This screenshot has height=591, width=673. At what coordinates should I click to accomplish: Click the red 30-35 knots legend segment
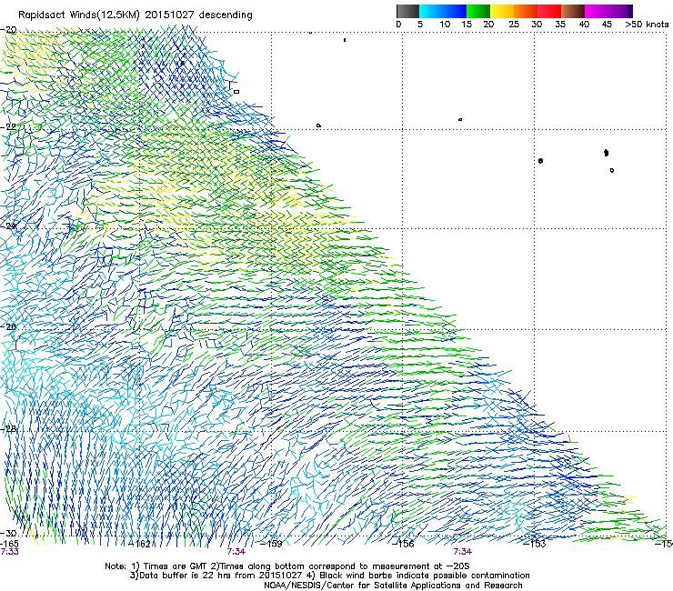(549, 11)
